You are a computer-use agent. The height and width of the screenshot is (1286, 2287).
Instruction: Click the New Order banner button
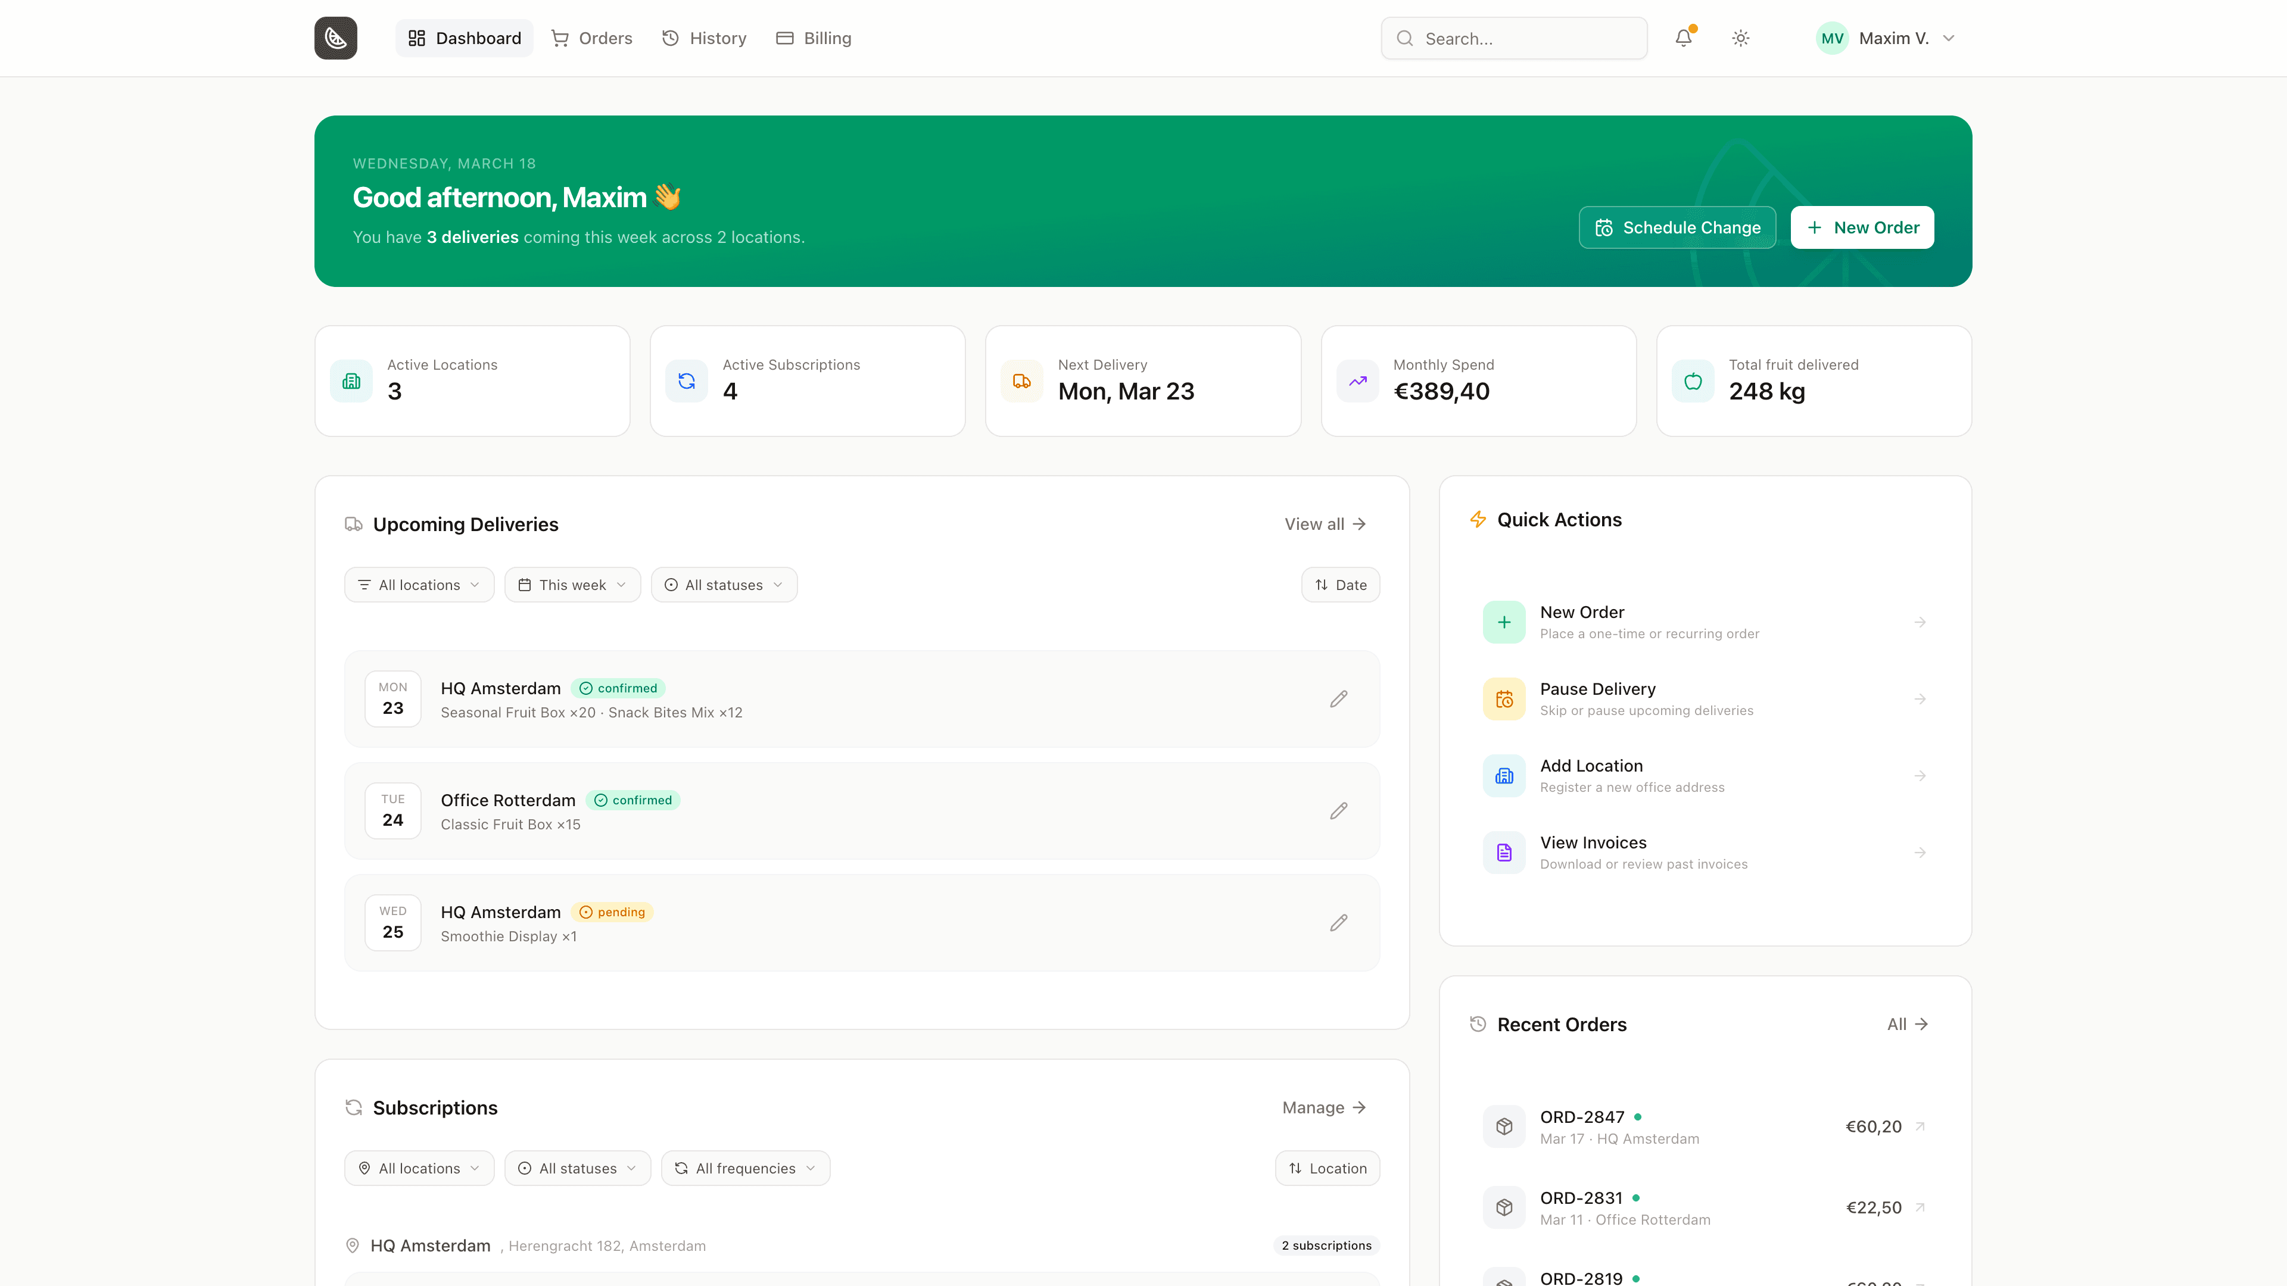(1862, 227)
